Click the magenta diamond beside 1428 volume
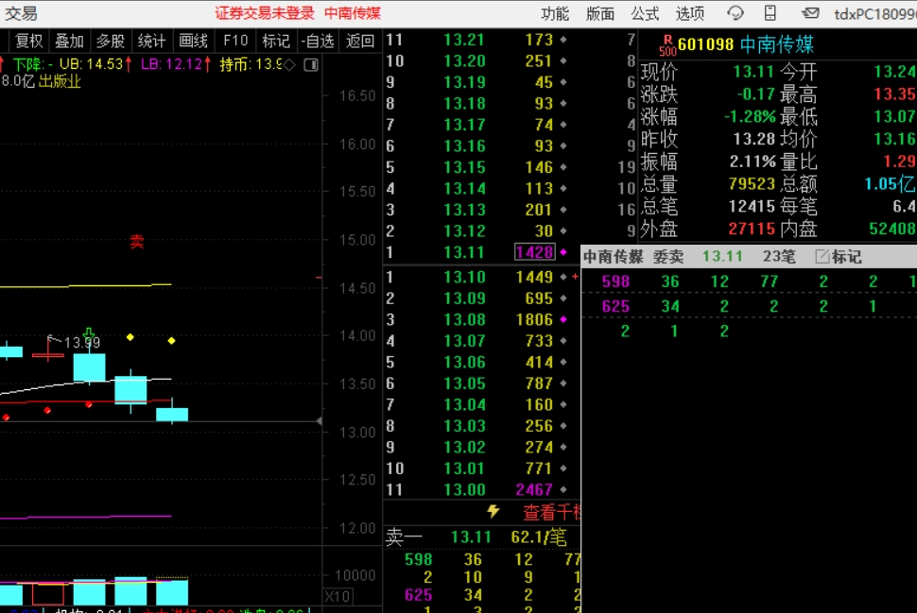This screenshot has width=917, height=613. coord(563,252)
